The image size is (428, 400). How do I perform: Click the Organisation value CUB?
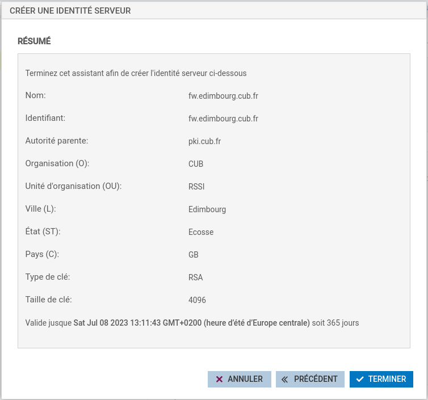(196, 164)
